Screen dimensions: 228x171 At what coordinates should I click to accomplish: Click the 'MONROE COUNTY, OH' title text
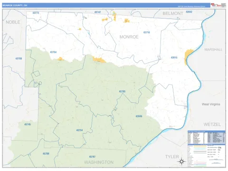coord(15,5)
